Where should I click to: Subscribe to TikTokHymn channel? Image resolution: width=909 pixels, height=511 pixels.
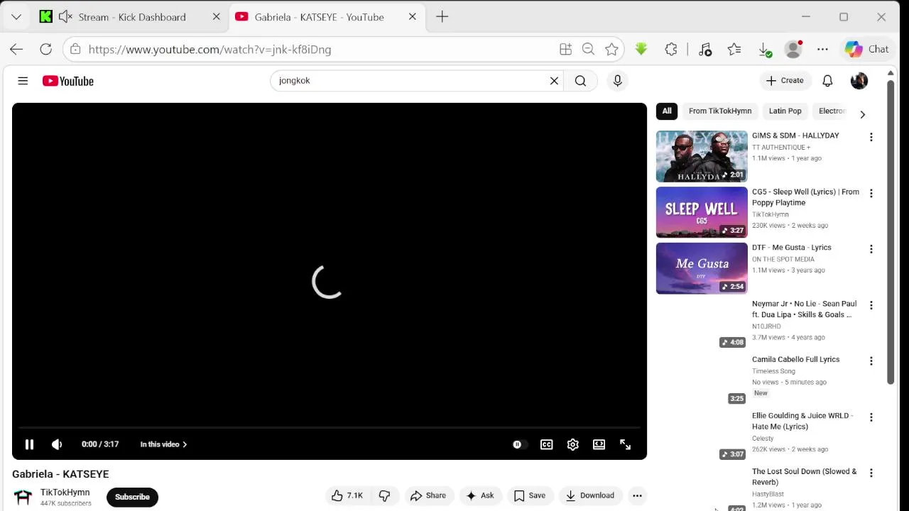[x=132, y=497]
